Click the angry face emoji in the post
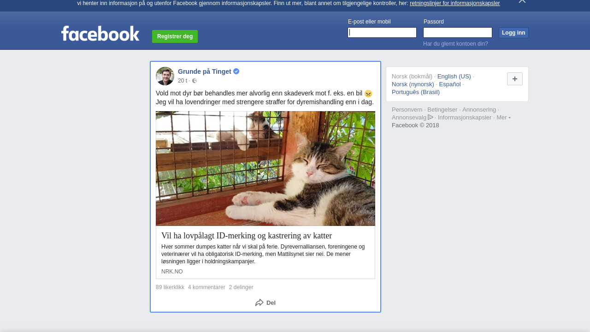Screen dimensions: 590x332 (368, 94)
